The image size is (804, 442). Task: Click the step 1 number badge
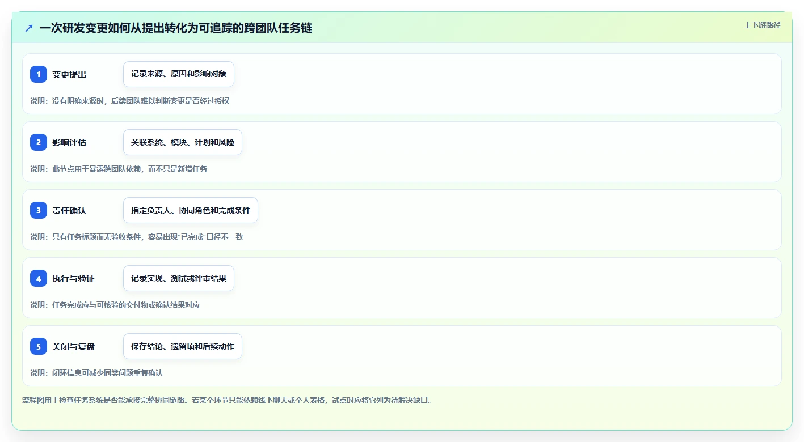pyautogui.click(x=39, y=74)
